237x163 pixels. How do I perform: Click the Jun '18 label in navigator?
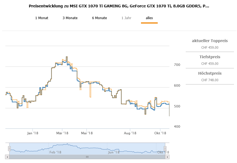(113, 152)
